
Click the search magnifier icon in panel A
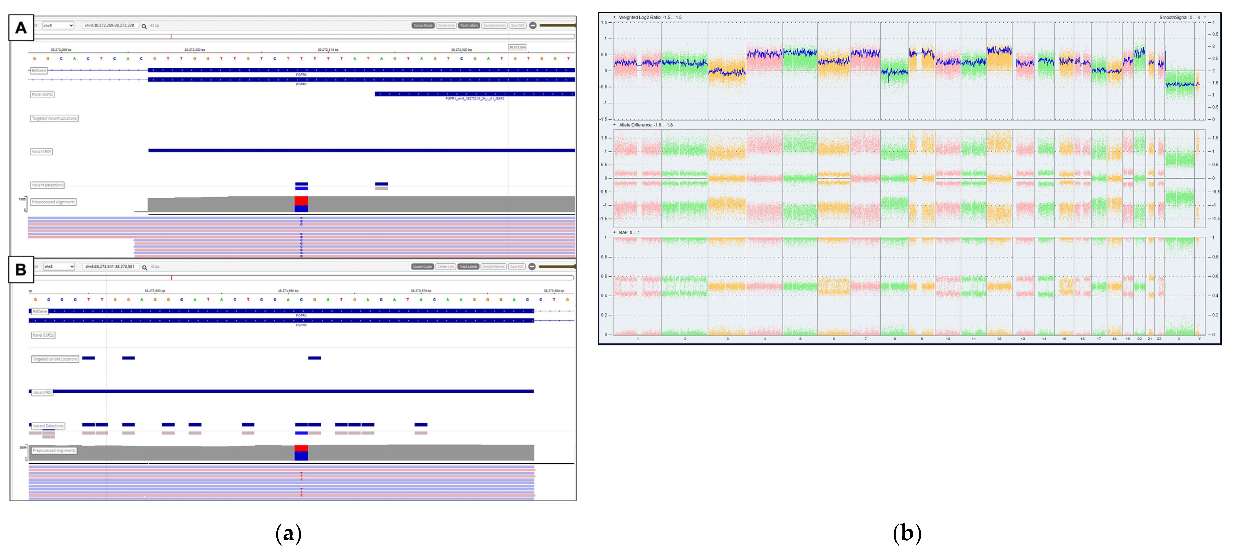144,26
